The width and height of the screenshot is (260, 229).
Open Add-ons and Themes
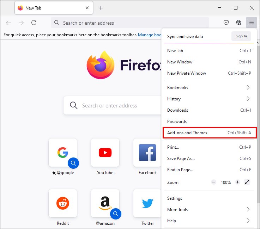209,132
